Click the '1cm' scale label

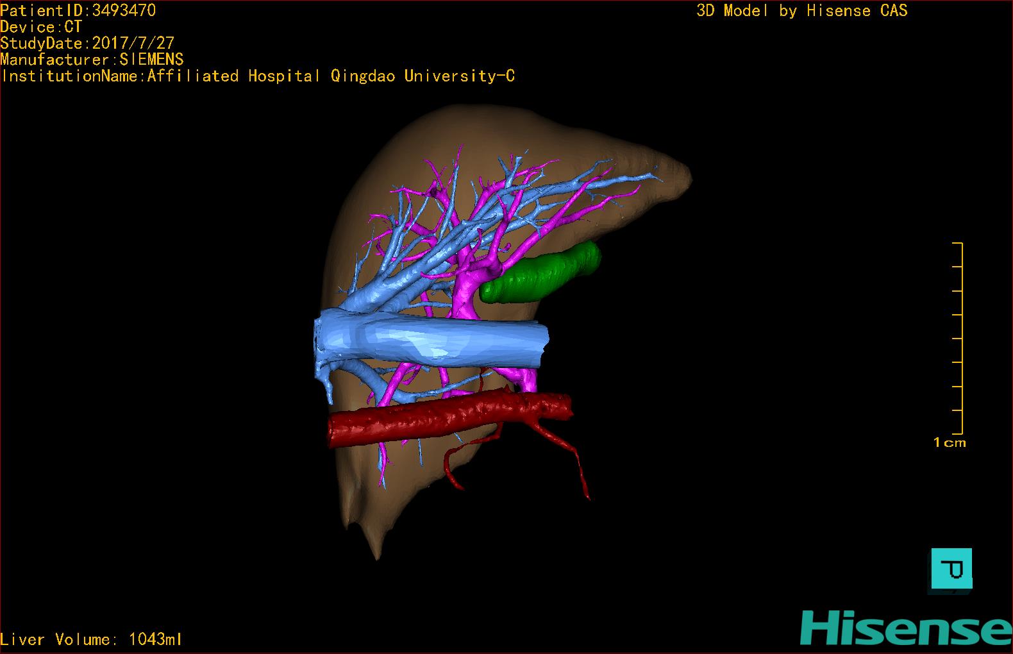click(950, 442)
